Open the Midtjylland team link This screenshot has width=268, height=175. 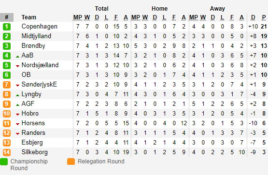pos(36,36)
